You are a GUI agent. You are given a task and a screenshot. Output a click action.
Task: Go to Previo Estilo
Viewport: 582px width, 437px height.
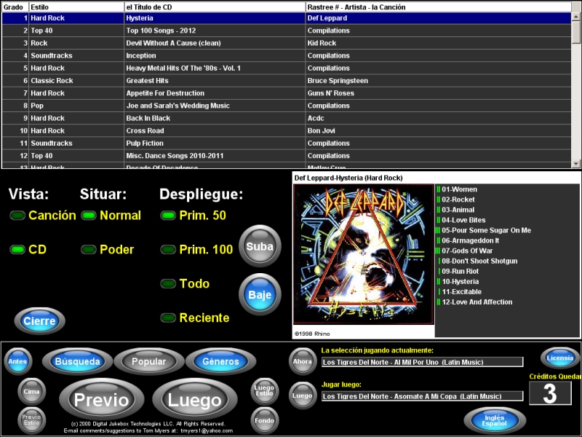pyautogui.click(x=31, y=420)
